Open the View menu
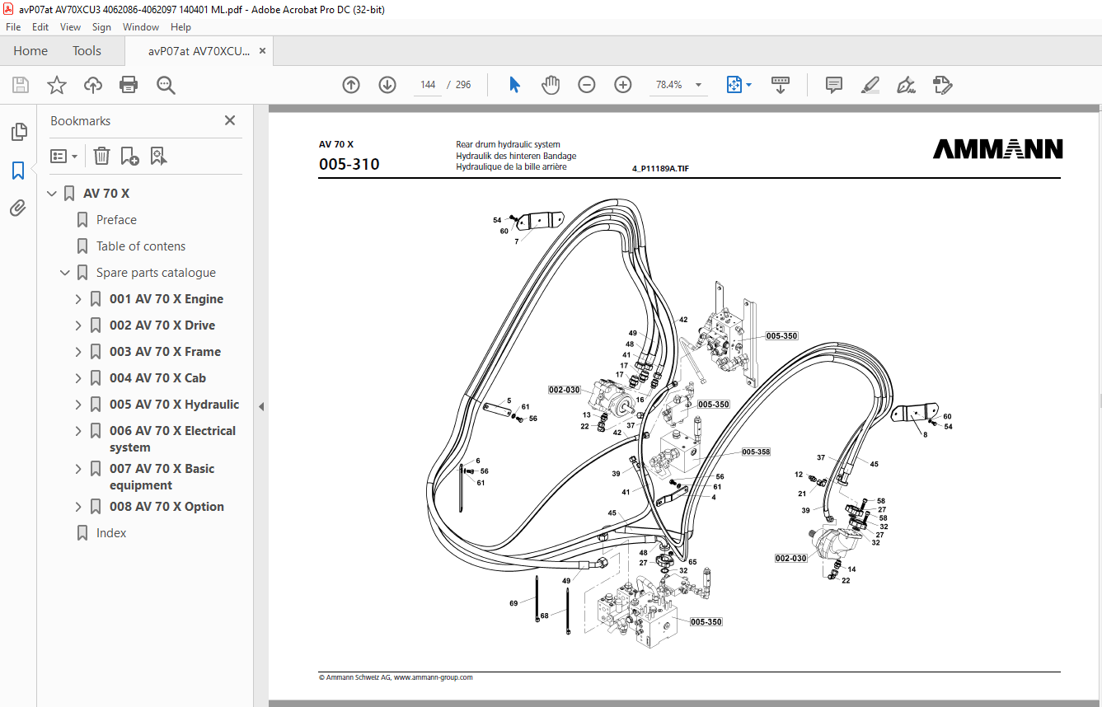The height and width of the screenshot is (707, 1102). (71, 27)
